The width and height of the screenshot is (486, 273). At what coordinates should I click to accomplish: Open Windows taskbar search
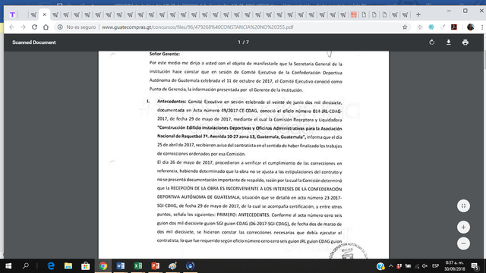pyautogui.click(x=26, y=266)
